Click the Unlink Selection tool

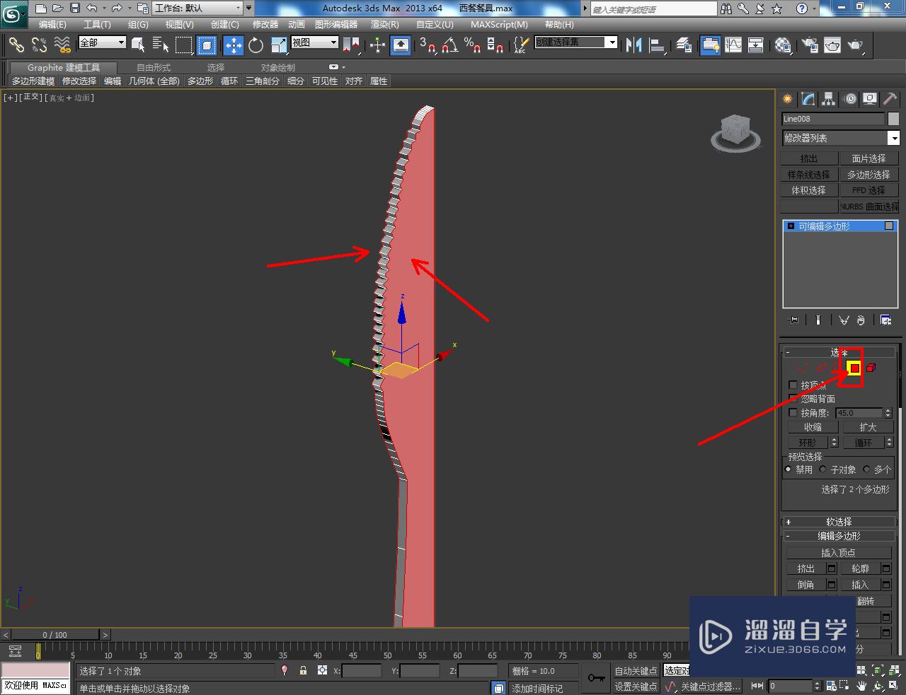pos(39,45)
